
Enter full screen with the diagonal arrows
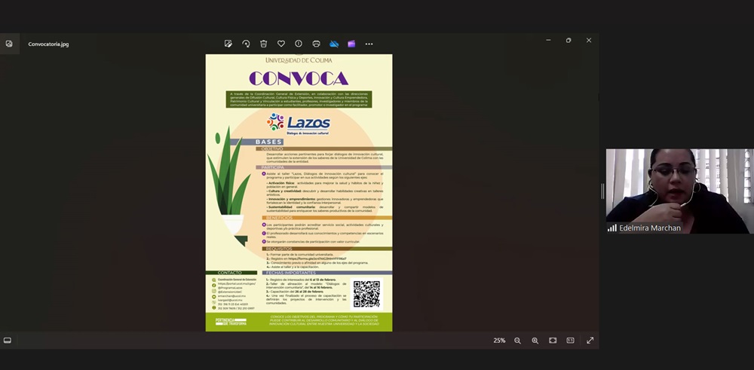point(590,341)
